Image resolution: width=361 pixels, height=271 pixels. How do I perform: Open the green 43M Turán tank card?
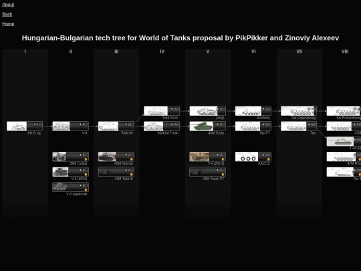tap(207, 126)
